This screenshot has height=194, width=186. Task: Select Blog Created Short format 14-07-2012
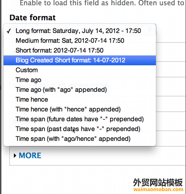80,60
